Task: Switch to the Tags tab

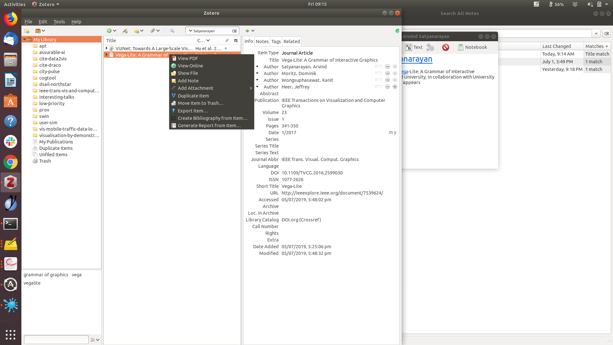Action: [x=276, y=42]
